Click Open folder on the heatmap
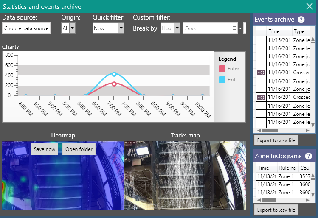Image resolution: width=318 pixels, height=218 pixels. tap(78, 149)
